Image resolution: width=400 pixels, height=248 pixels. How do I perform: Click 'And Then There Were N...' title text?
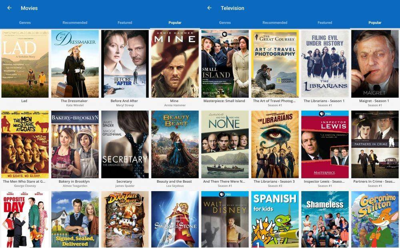(x=224, y=181)
